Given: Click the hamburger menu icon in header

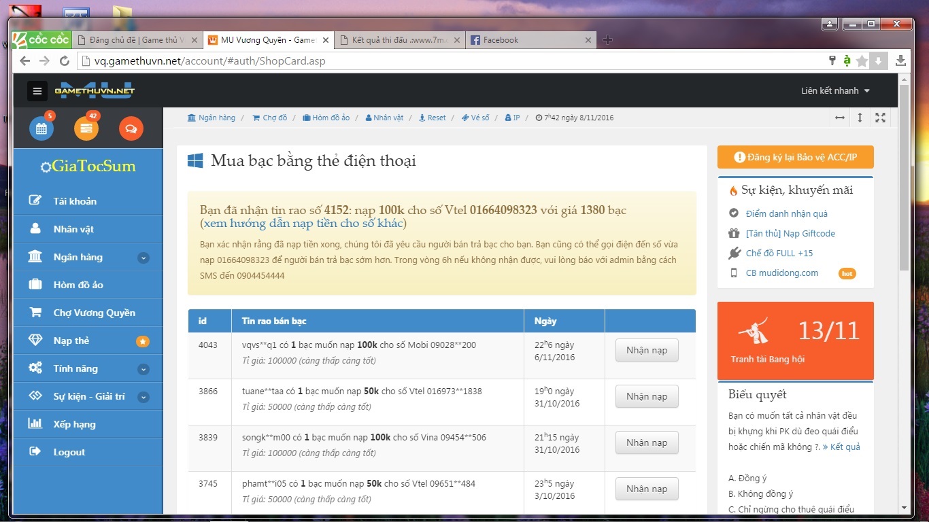Looking at the screenshot, I should coord(37,91).
